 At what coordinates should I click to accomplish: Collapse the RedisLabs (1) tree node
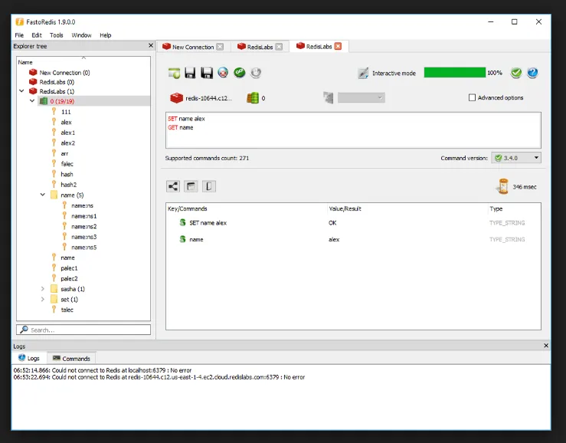pos(21,91)
